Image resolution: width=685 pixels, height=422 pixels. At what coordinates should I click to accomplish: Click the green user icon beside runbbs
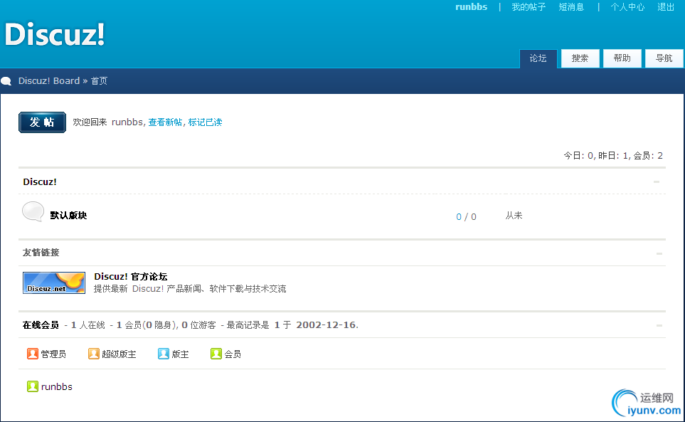point(32,386)
